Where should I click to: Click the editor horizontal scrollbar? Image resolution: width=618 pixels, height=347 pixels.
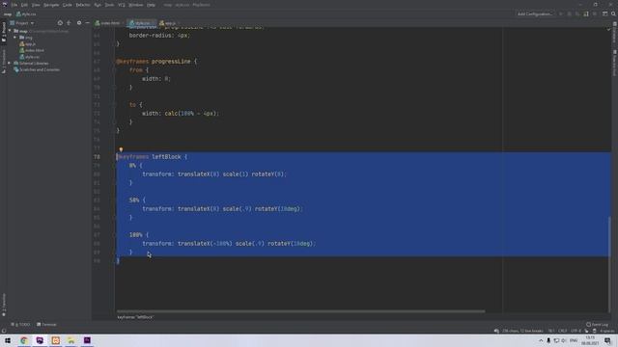point(300,311)
